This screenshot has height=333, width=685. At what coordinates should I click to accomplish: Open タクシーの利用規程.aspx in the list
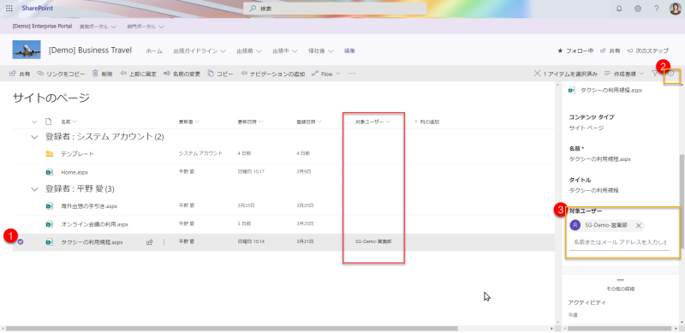(x=92, y=242)
